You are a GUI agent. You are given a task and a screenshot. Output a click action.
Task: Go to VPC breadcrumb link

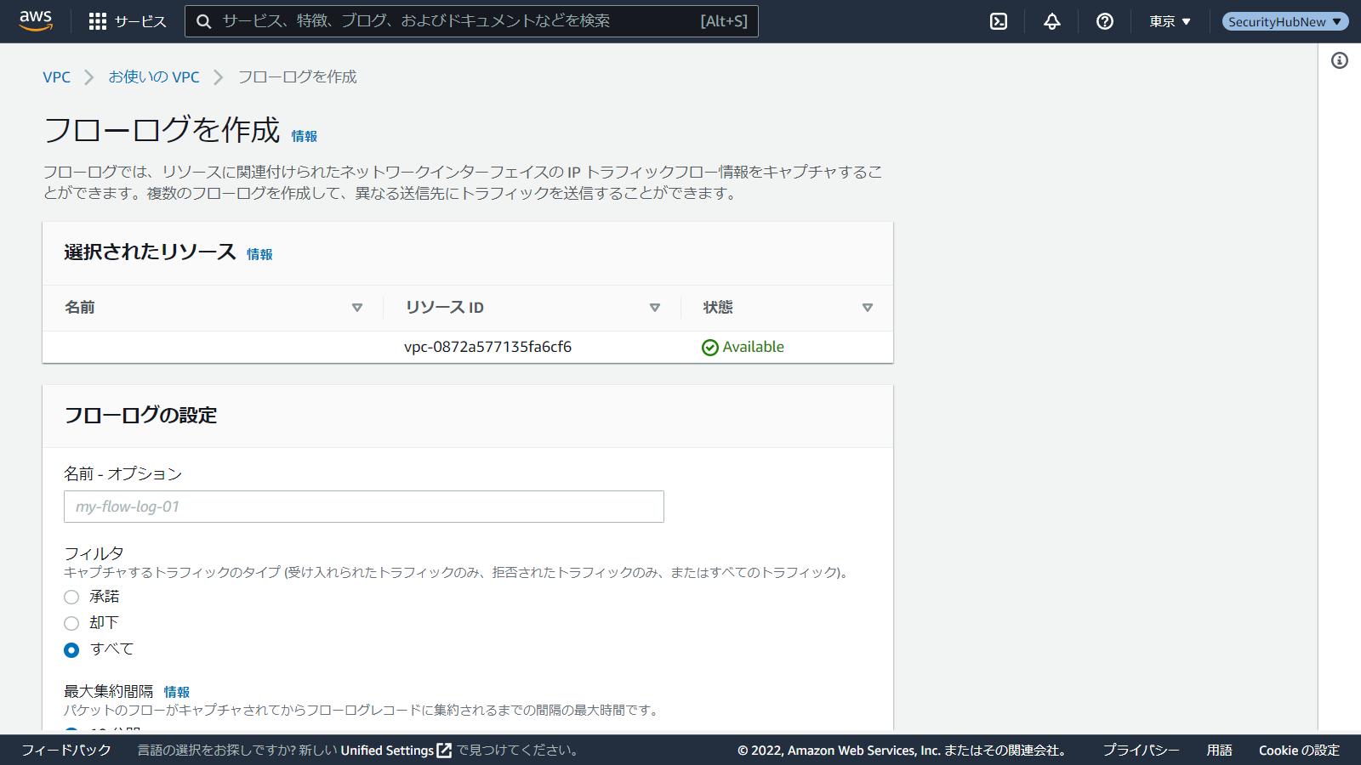coord(57,77)
